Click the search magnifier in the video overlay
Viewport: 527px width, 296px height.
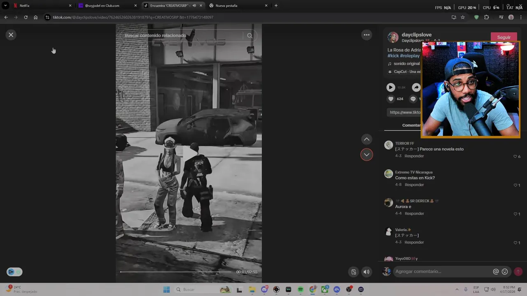250,36
